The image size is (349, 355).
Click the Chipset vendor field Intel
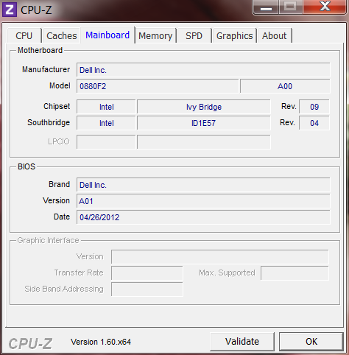[x=106, y=107]
